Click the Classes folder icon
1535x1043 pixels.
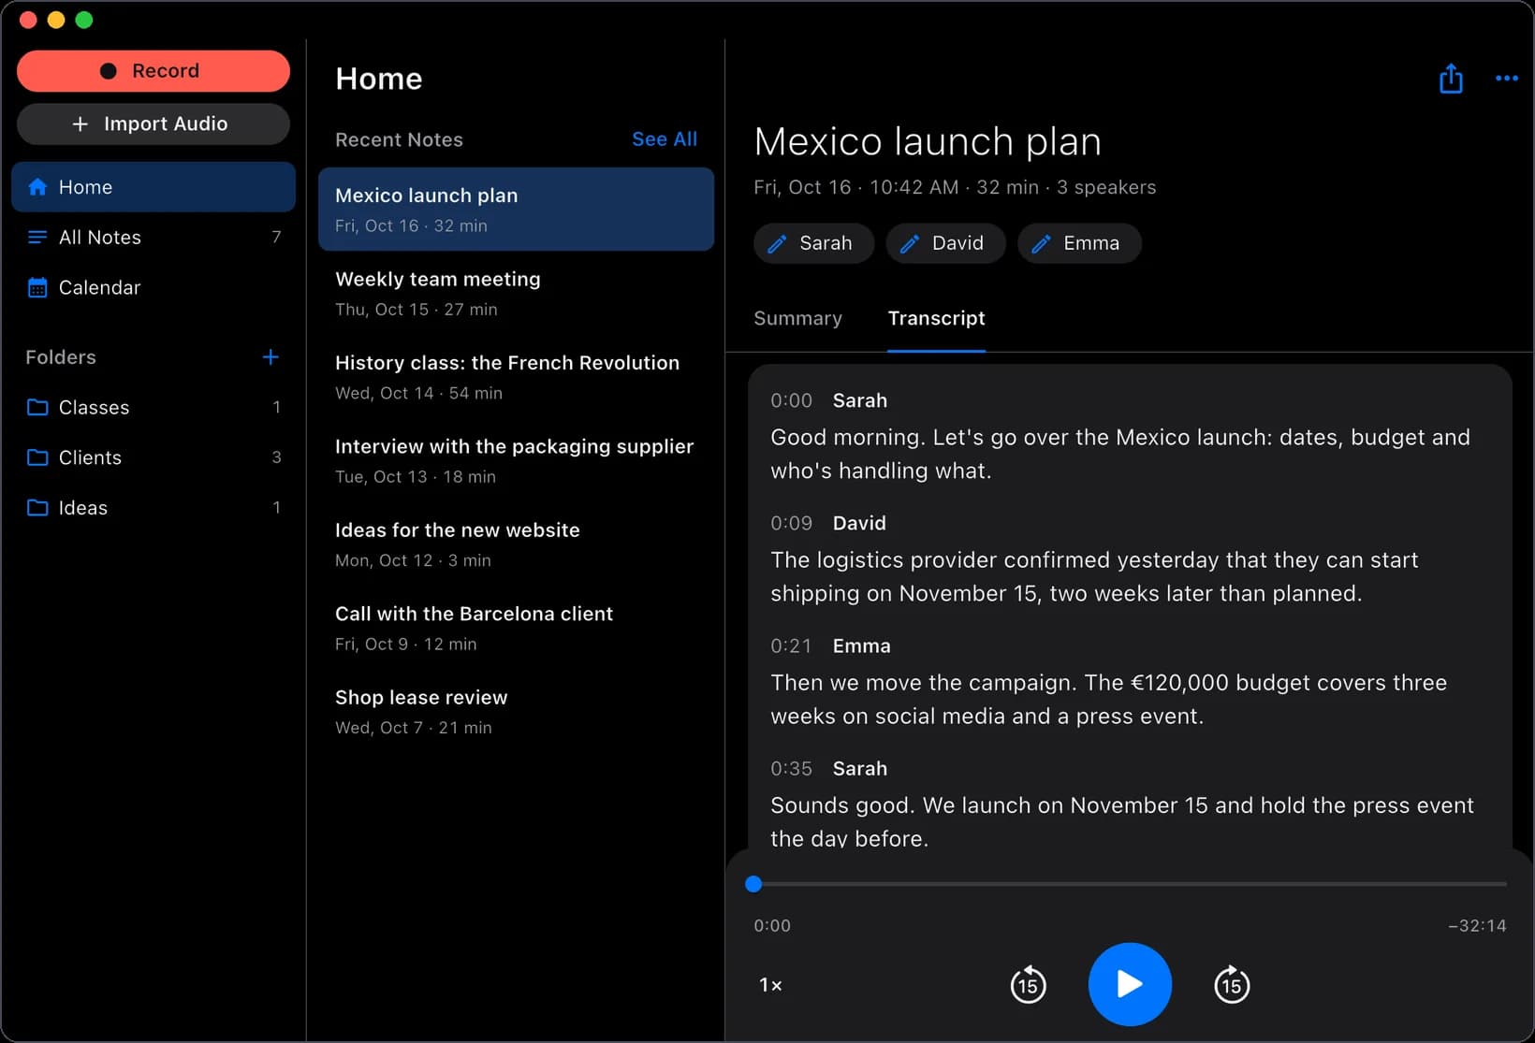coord(37,407)
